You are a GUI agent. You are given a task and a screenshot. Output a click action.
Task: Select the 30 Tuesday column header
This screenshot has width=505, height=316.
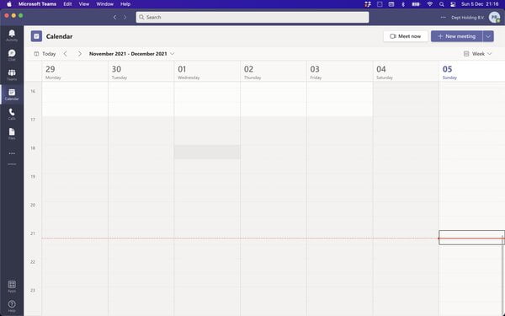(141, 72)
